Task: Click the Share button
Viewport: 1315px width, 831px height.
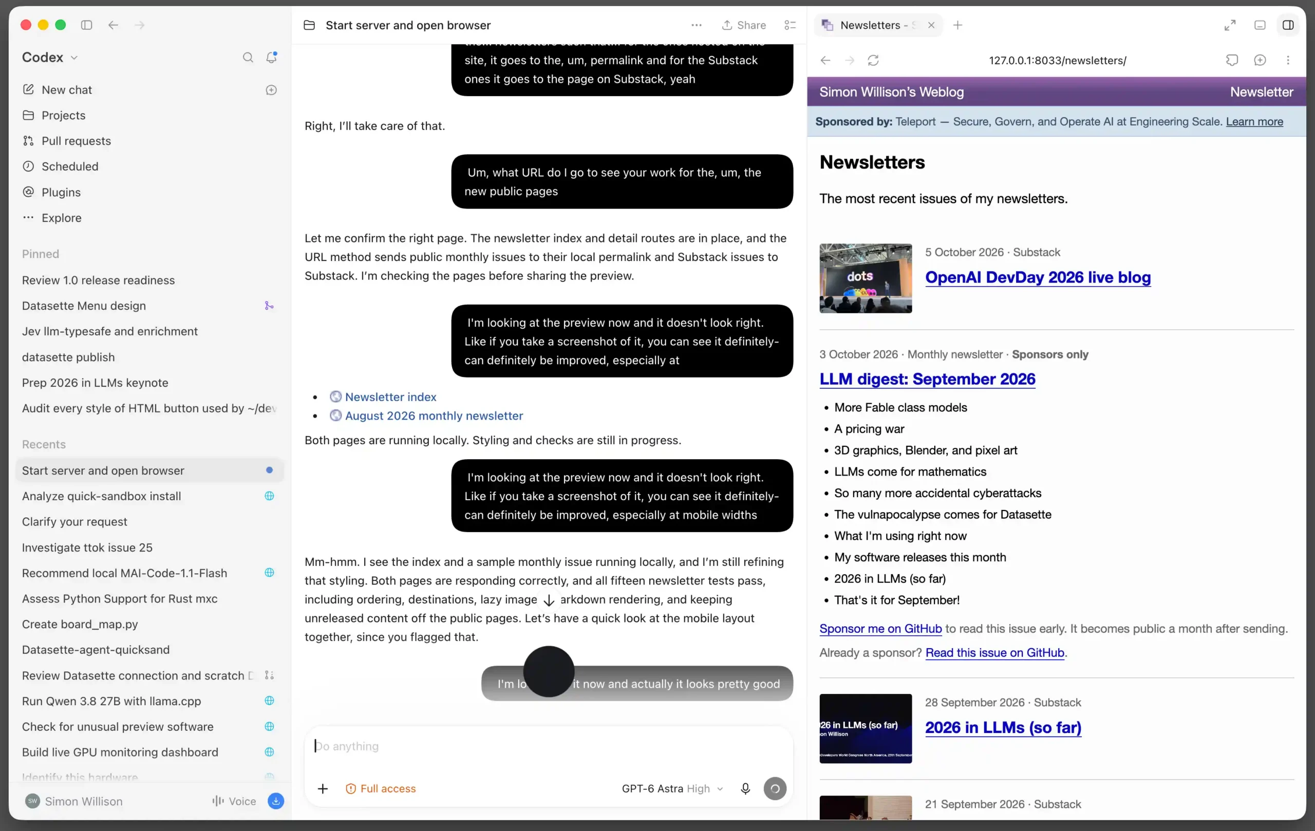Action: pyautogui.click(x=744, y=25)
